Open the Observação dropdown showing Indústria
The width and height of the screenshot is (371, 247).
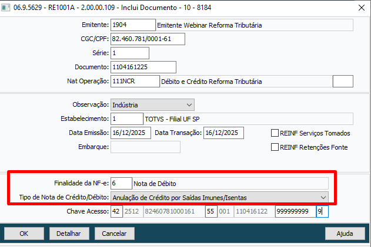click(152, 105)
